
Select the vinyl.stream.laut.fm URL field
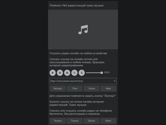coord(83,81)
